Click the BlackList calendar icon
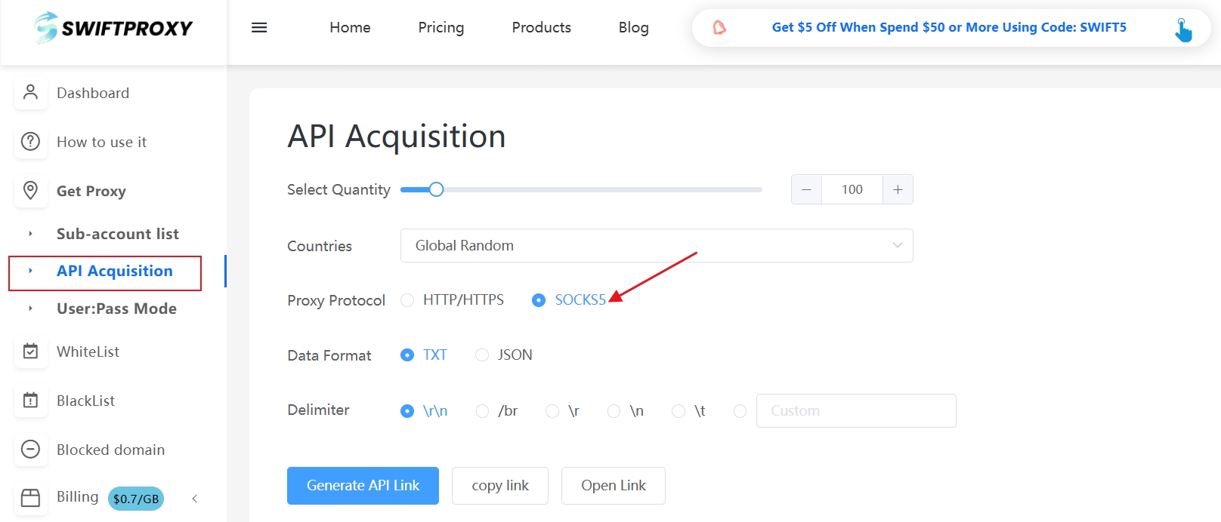The height and width of the screenshot is (522, 1221). [30, 401]
